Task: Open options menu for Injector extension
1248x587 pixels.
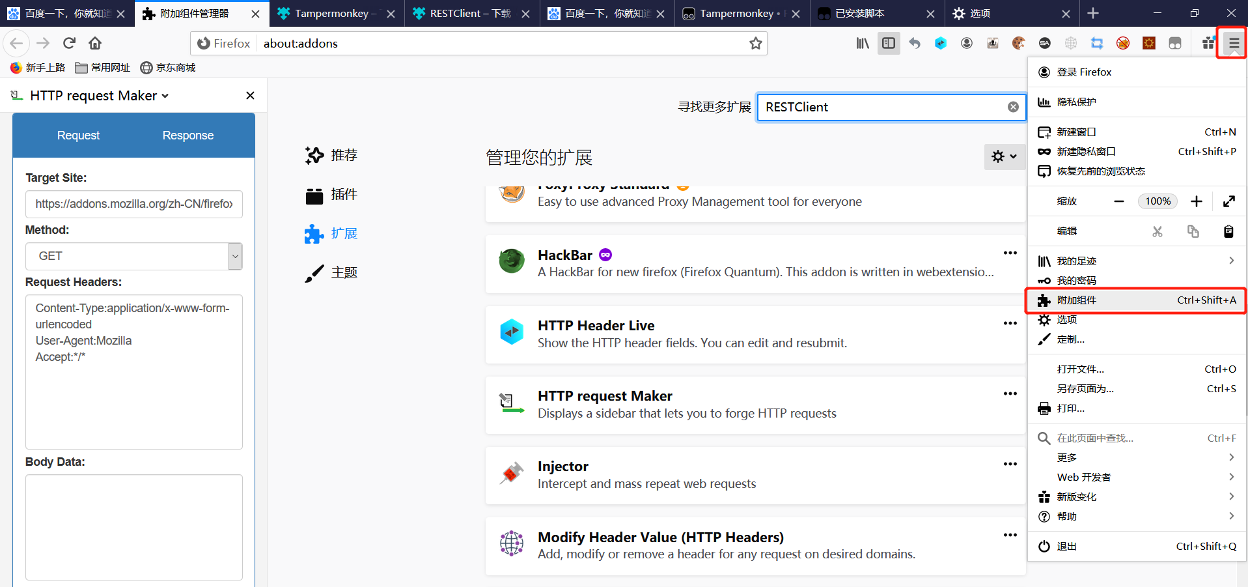Action: [x=1010, y=464]
